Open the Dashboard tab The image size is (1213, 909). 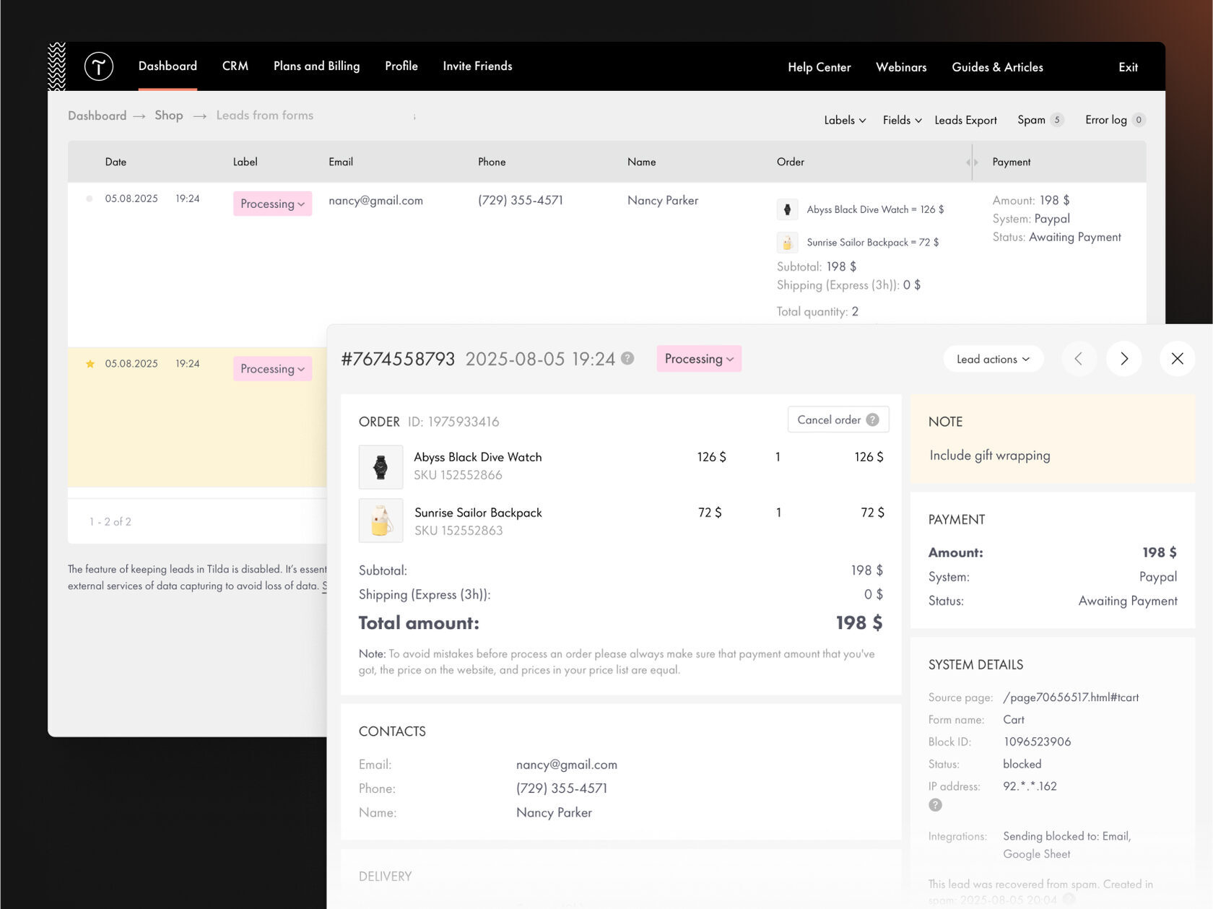click(168, 66)
